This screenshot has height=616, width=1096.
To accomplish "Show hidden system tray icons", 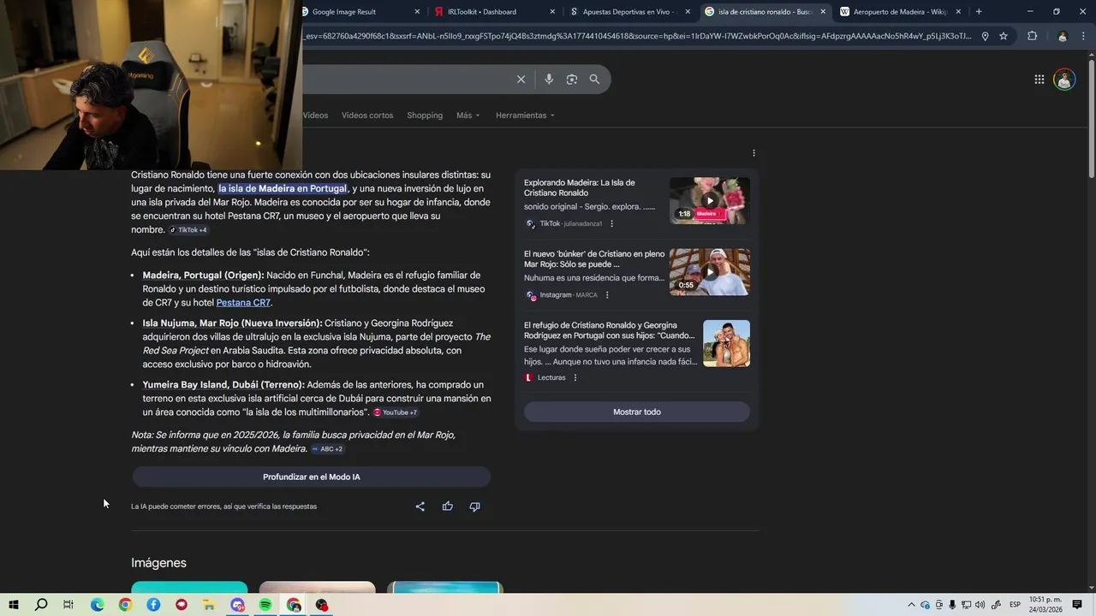I will [x=911, y=605].
